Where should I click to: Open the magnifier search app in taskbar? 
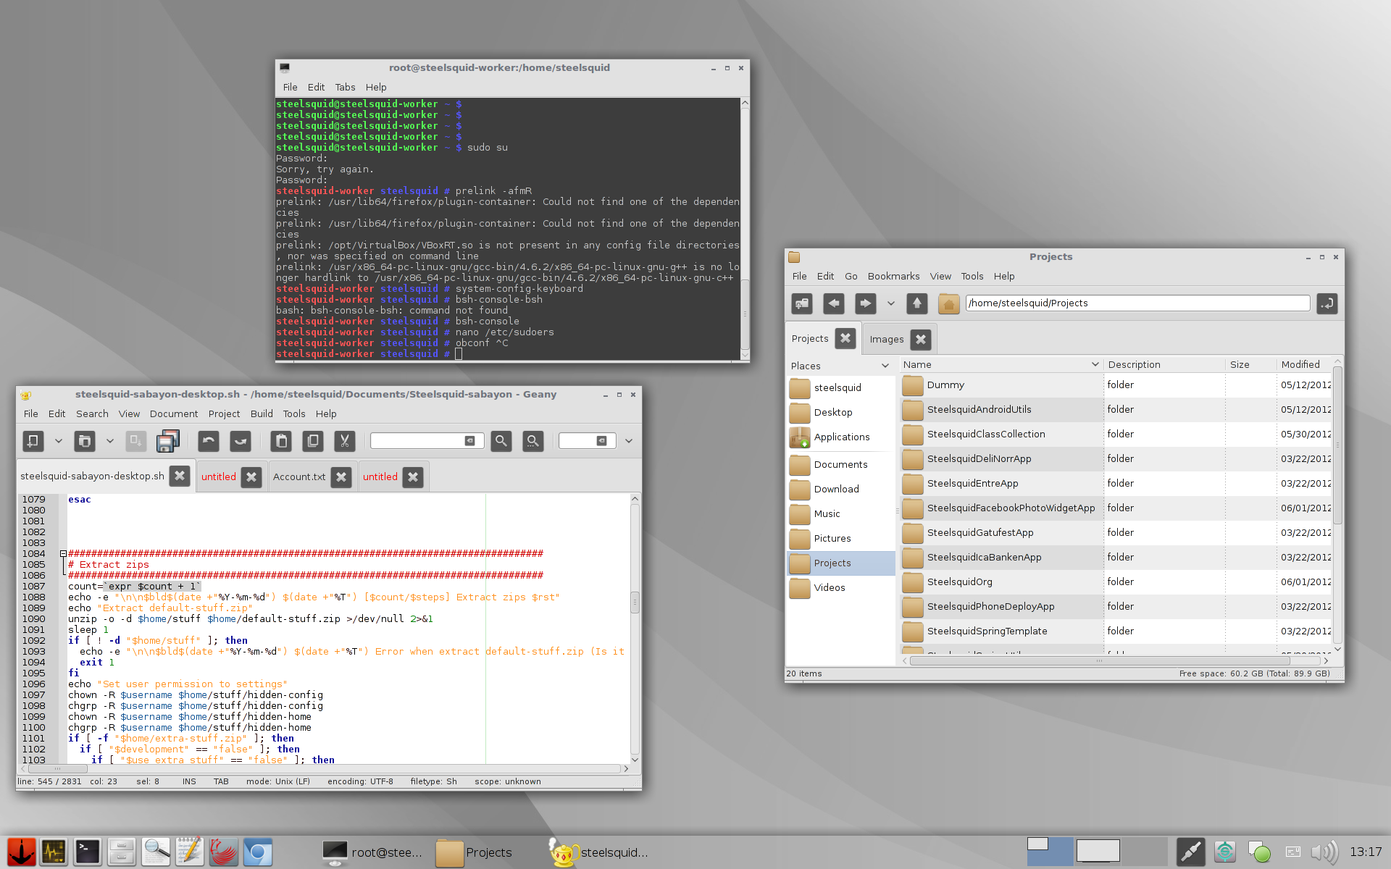[x=156, y=852]
